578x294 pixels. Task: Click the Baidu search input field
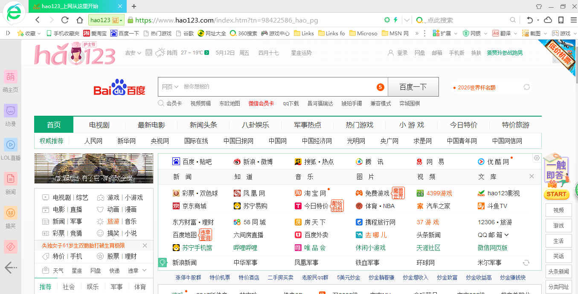pyautogui.click(x=273, y=87)
